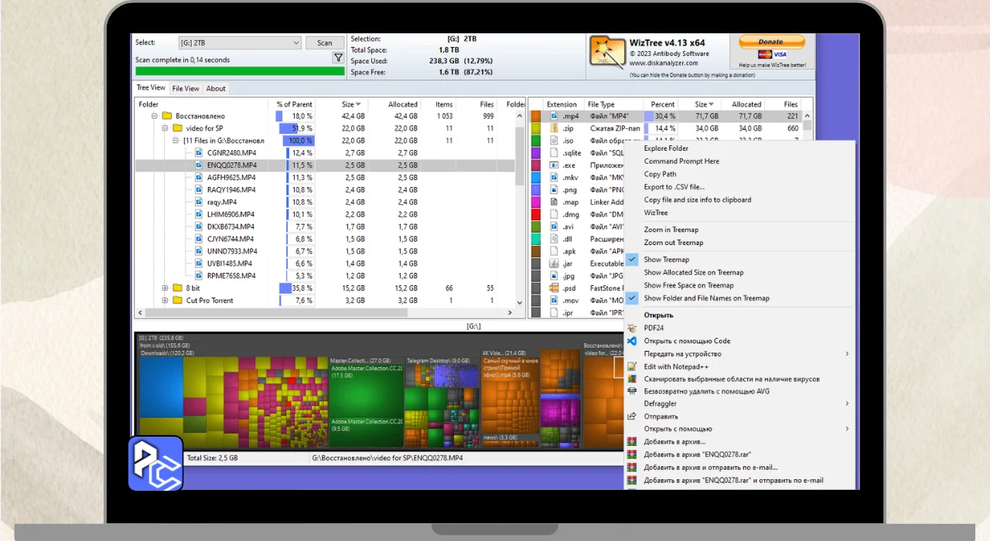The height and width of the screenshot is (541, 990).
Task: Click the green Adobe Master Collection treemap block
Action: coord(365,402)
